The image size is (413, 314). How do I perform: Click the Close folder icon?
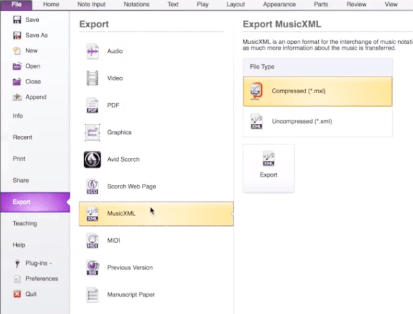[x=17, y=82]
